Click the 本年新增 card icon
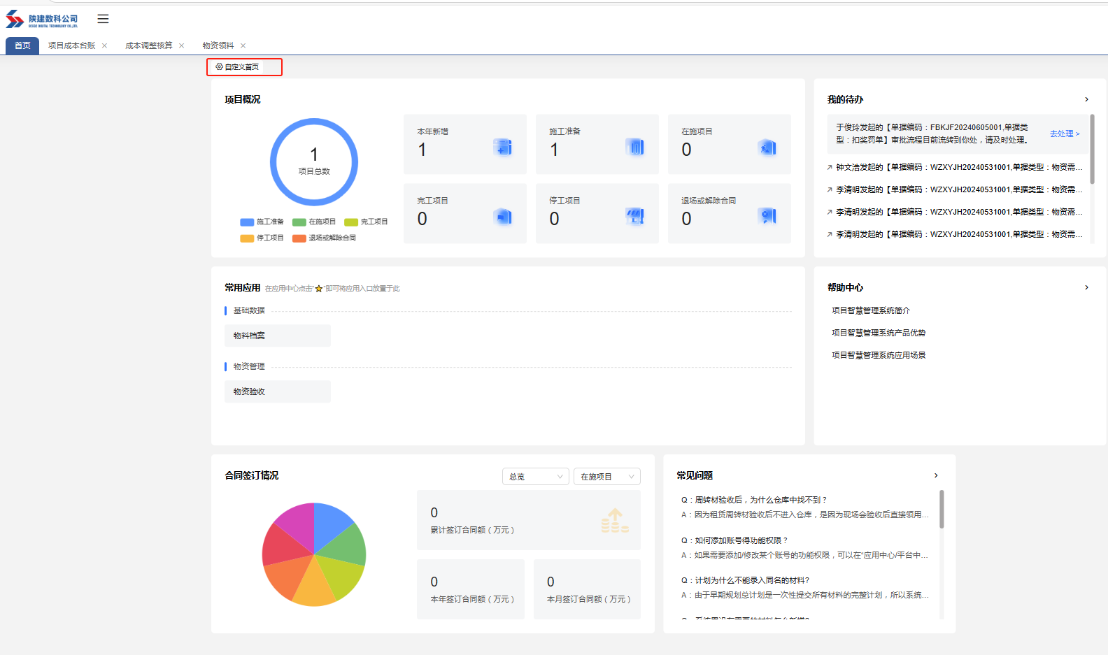This screenshot has height=655, width=1108. click(x=503, y=147)
